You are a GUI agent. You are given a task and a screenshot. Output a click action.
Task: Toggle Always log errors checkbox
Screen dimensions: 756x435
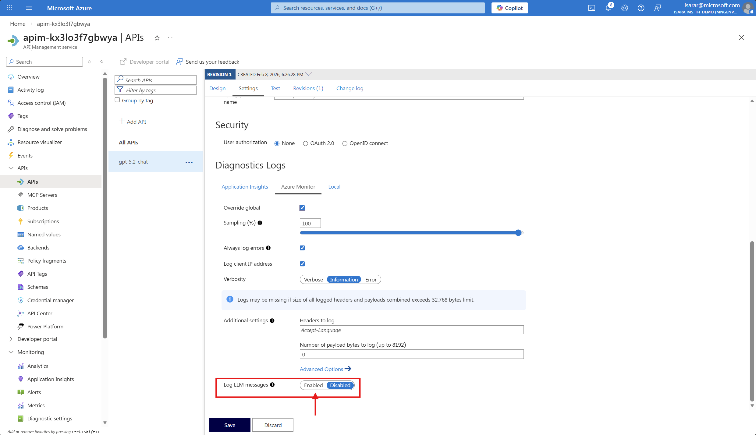coord(302,248)
